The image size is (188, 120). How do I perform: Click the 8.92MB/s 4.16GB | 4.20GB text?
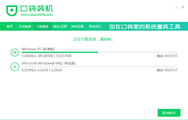tap(42, 70)
